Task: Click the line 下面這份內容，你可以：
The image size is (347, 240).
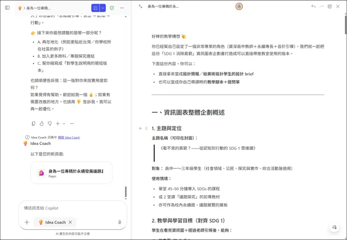Action: point(173,64)
